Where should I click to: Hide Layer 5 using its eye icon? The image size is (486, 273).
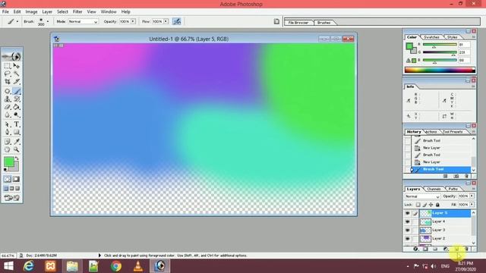pos(407,213)
